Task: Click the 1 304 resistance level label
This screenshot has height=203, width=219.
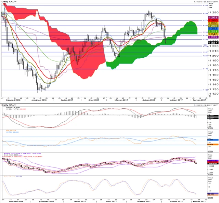Action: 206,6
